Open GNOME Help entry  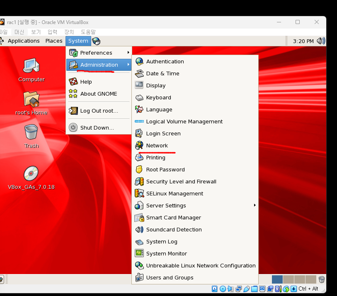(99, 82)
